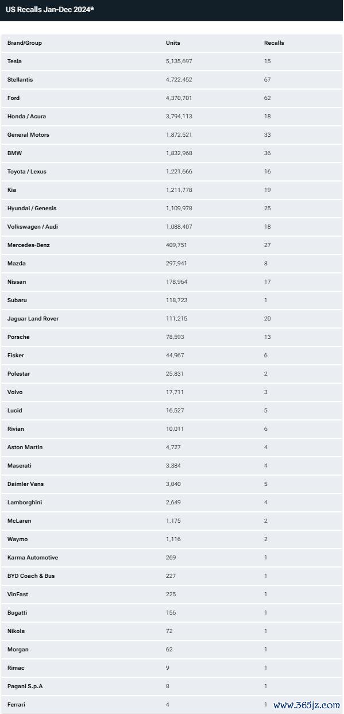This screenshot has height=714, width=344.
Task: Click the Jaguar Land Rover row label
Action: 33,319
